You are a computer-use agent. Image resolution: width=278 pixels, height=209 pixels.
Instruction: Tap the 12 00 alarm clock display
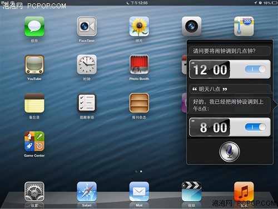point(210,70)
